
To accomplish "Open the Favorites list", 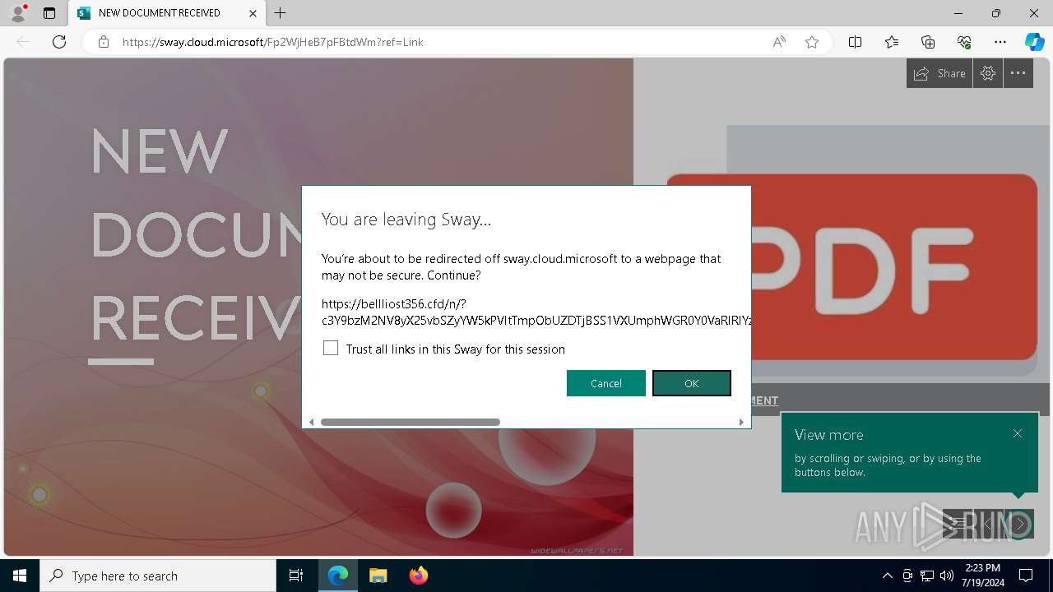I will tap(892, 42).
